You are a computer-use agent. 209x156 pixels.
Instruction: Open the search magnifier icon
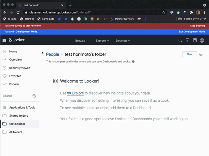point(180,40)
